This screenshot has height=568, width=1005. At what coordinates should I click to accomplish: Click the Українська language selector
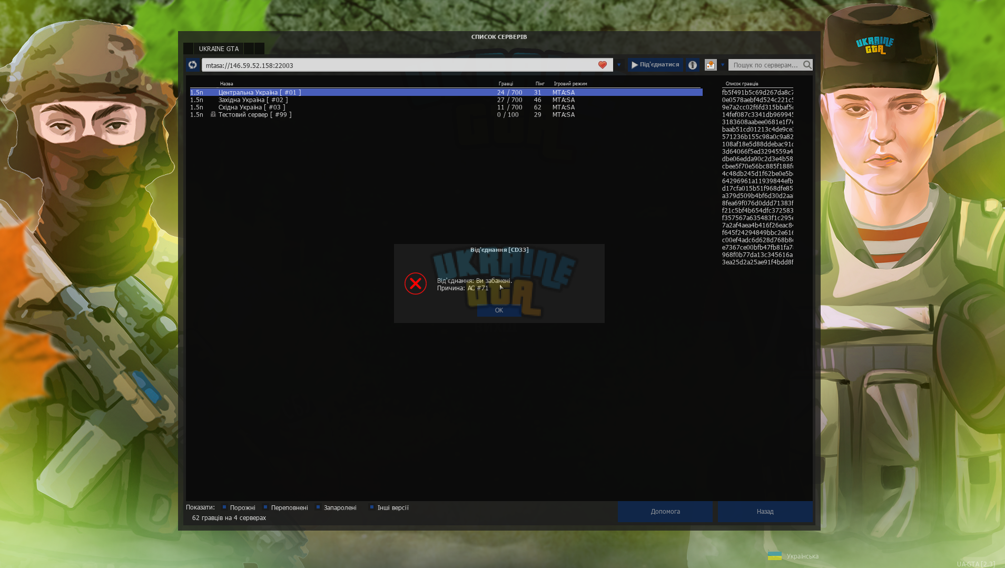point(803,556)
